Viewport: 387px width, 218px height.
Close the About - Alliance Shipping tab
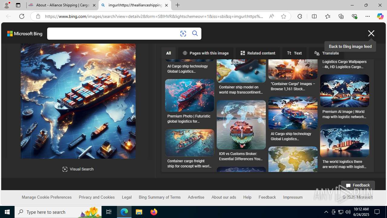click(94, 5)
